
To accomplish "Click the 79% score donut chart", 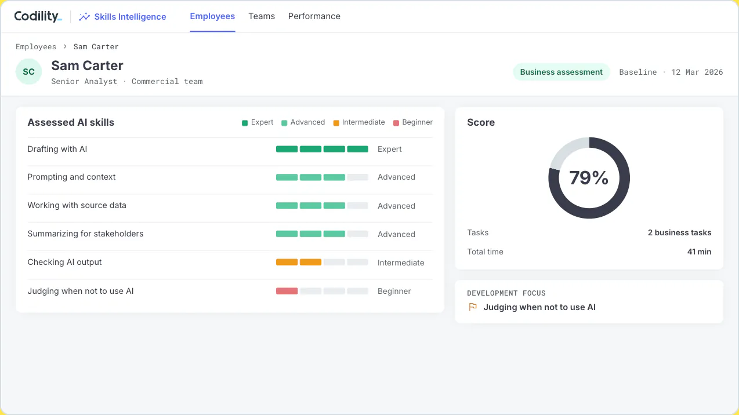I will 589,178.
